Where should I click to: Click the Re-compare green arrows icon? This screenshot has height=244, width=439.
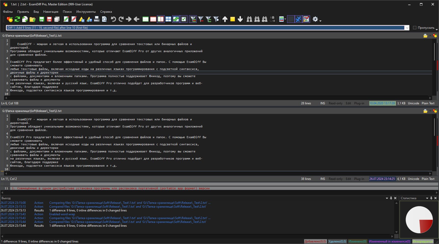[17, 19]
